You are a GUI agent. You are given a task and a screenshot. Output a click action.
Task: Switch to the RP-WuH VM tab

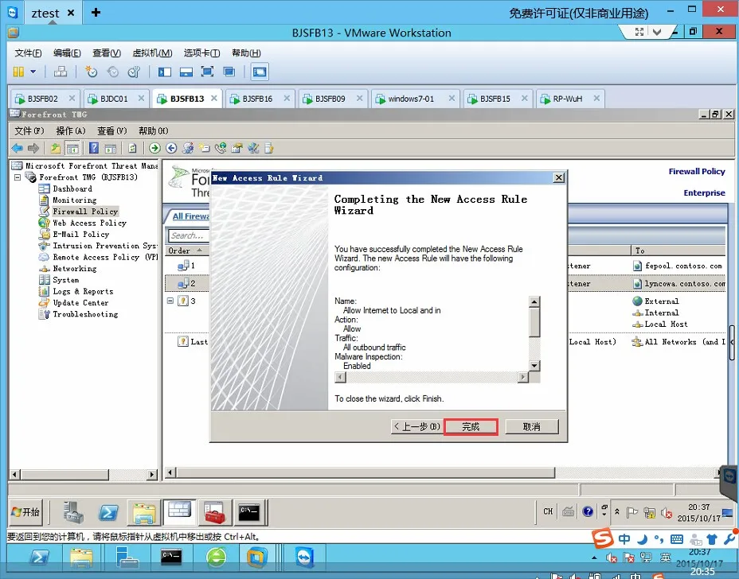coord(568,99)
